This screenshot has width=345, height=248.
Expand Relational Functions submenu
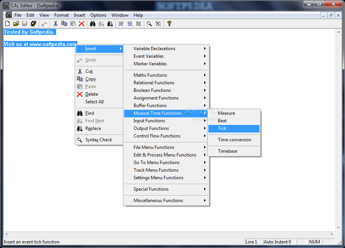click(x=166, y=83)
